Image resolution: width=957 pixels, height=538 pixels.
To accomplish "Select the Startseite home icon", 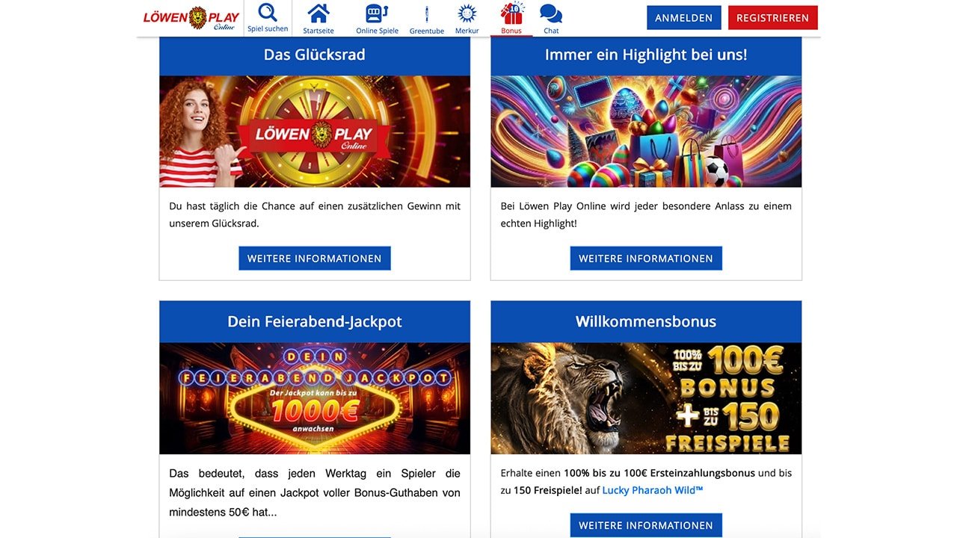I will 318,12.
